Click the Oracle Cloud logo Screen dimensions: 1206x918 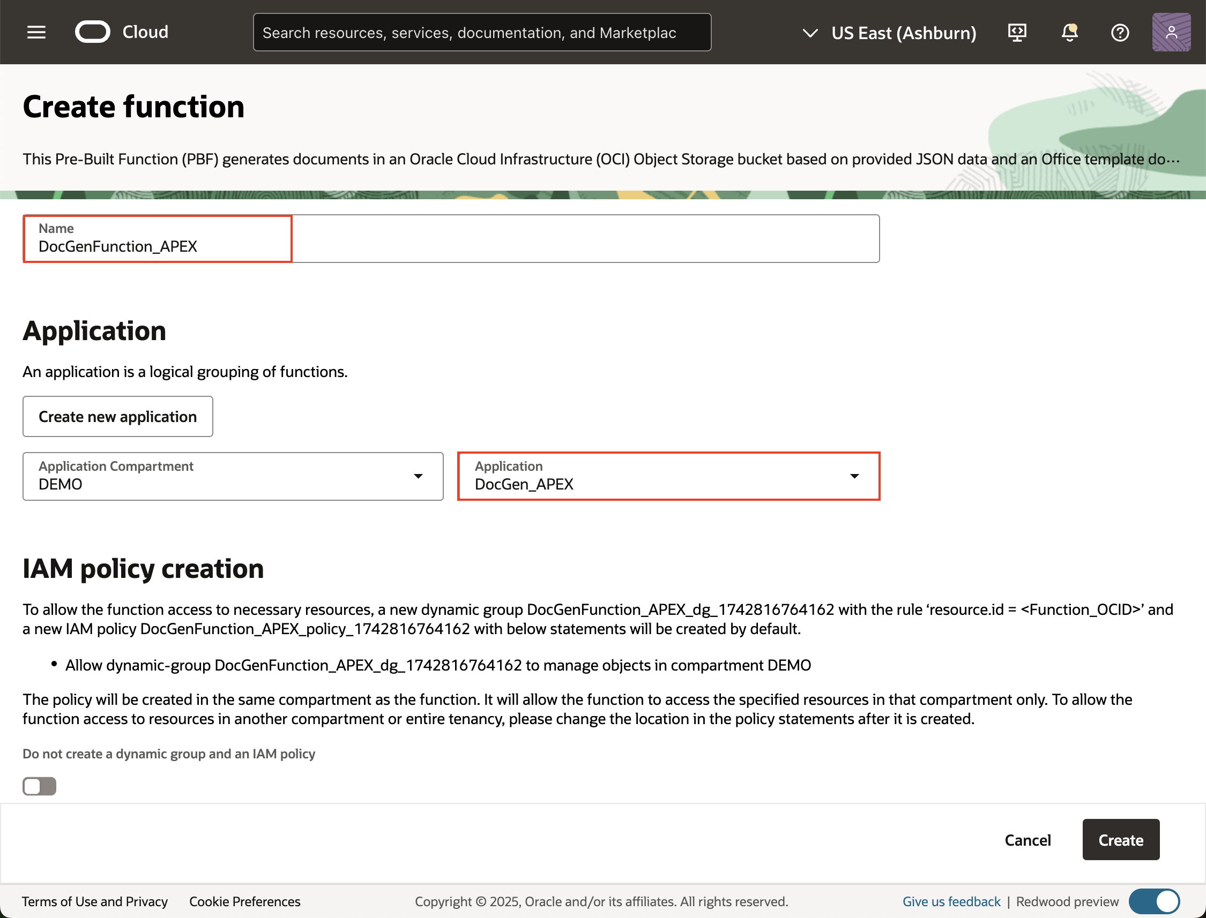click(92, 32)
